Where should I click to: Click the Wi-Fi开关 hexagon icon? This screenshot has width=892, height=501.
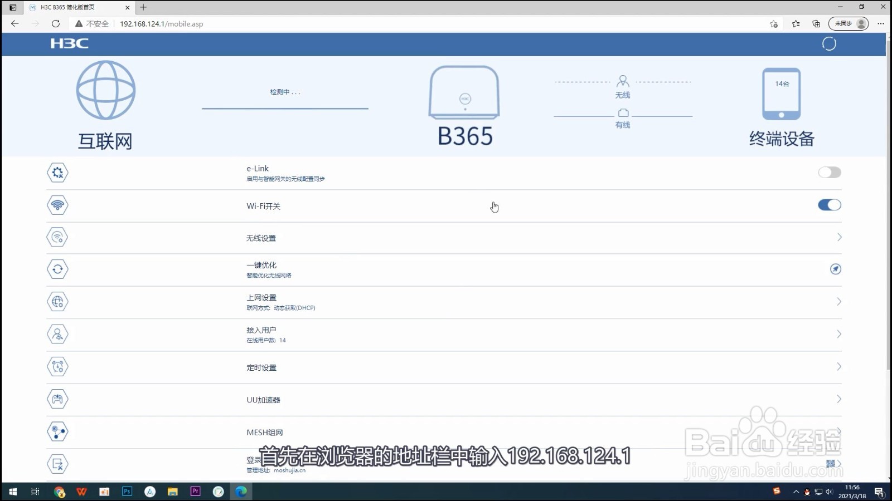click(x=57, y=205)
